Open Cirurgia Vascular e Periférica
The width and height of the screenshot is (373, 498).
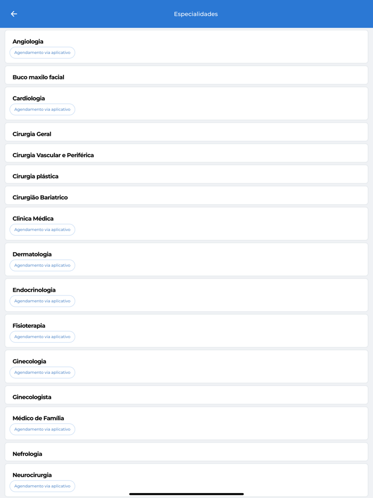tap(53, 155)
